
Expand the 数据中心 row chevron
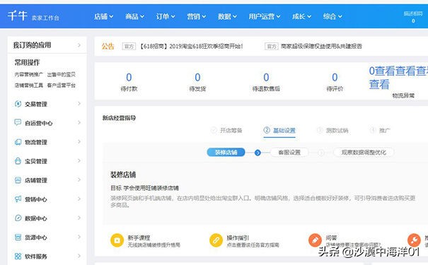[79, 218]
